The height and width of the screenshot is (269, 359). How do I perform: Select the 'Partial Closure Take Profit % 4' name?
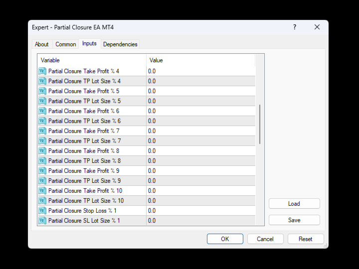[84, 71]
